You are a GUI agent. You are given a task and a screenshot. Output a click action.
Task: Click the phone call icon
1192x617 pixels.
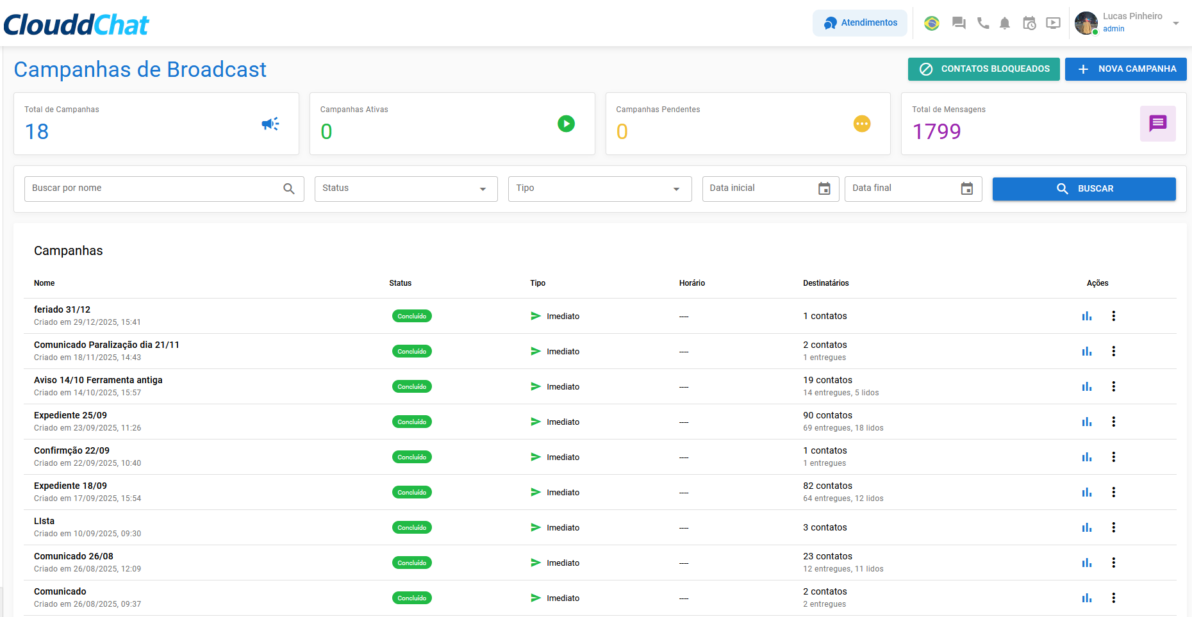click(x=982, y=24)
